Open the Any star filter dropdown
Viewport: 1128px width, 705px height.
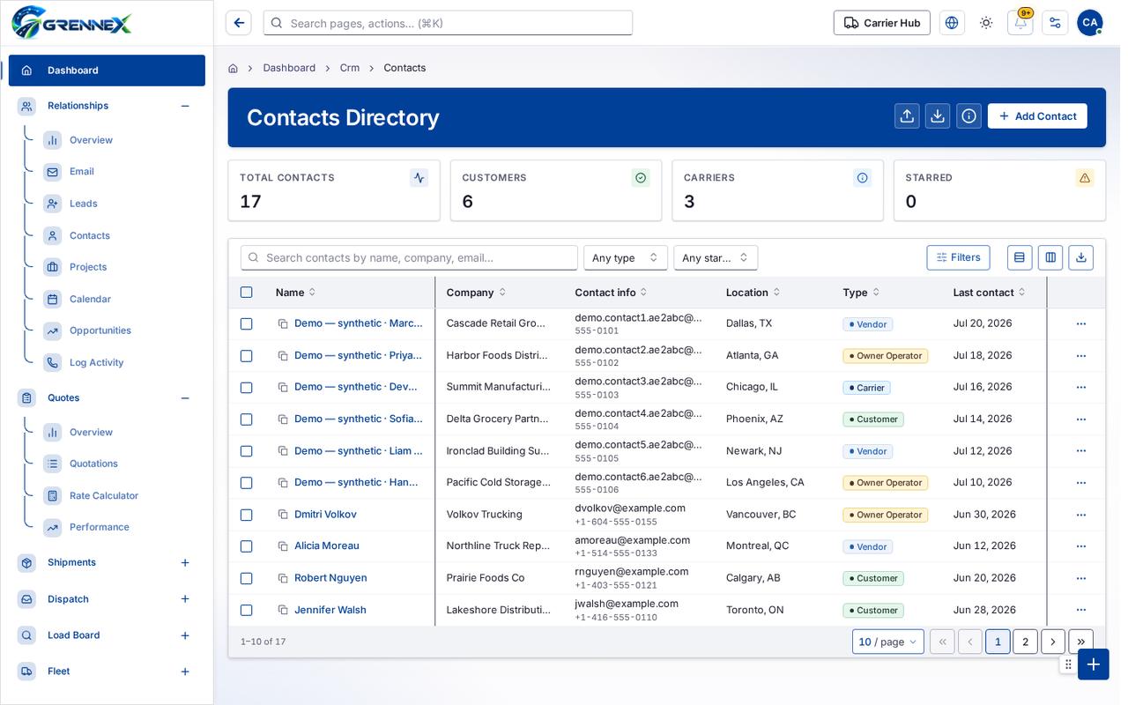coord(716,257)
